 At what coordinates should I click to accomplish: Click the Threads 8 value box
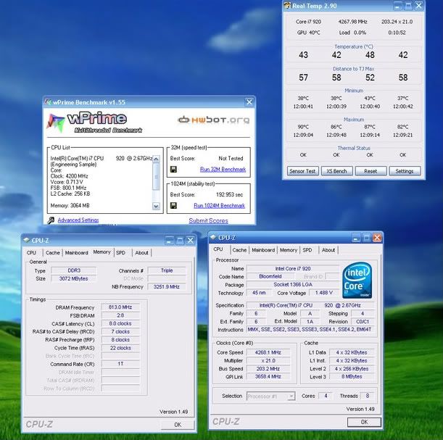click(x=368, y=396)
